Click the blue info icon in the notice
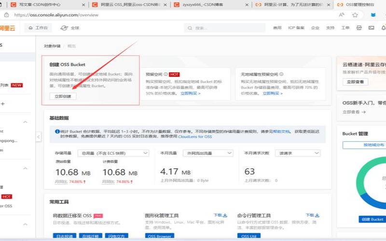This screenshot has width=386, height=241. (57, 132)
